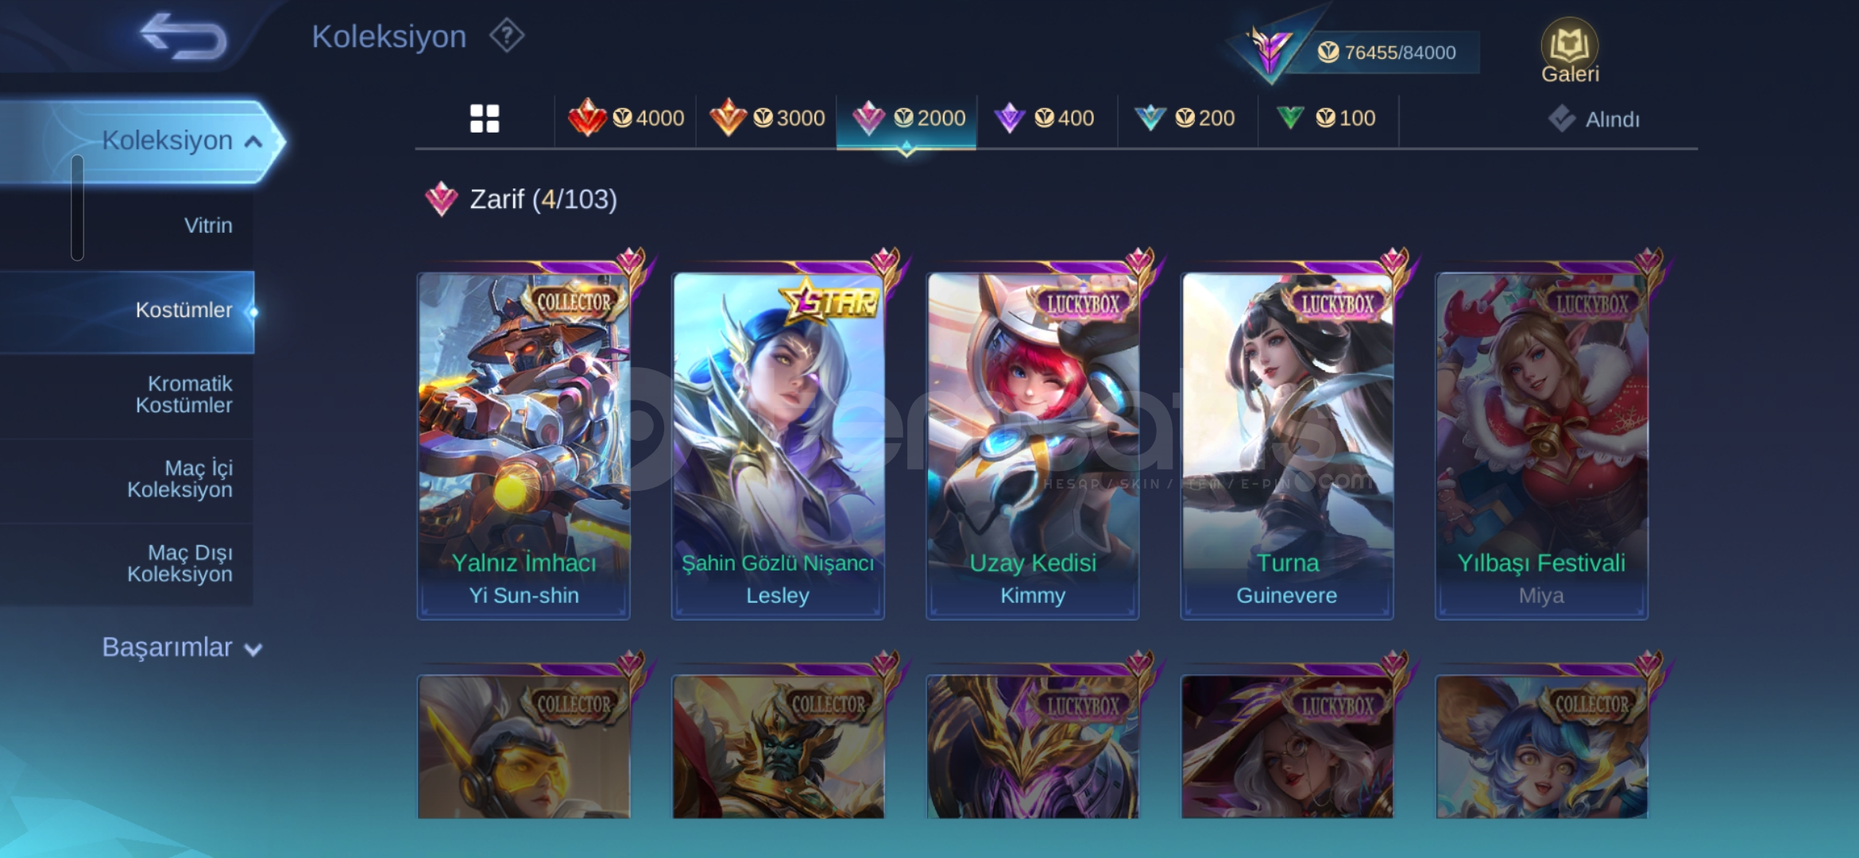Filter by the 400 purple gem tier
The height and width of the screenshot is (858, 1859).
point(1046,118)
